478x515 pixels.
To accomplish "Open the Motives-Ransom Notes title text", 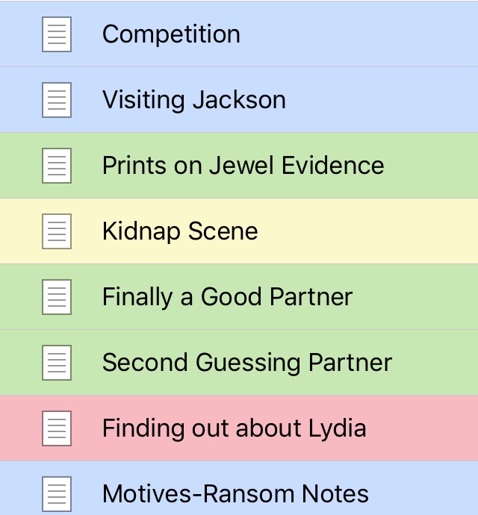I will tap(235, 493).
